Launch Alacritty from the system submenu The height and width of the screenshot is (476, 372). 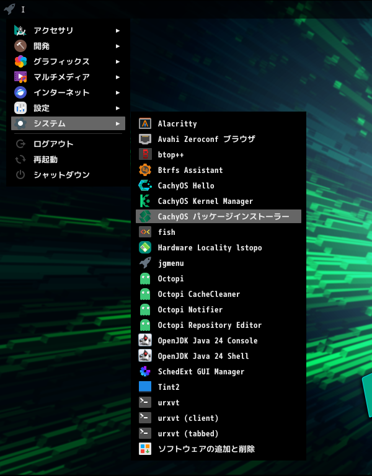point(218,123)
